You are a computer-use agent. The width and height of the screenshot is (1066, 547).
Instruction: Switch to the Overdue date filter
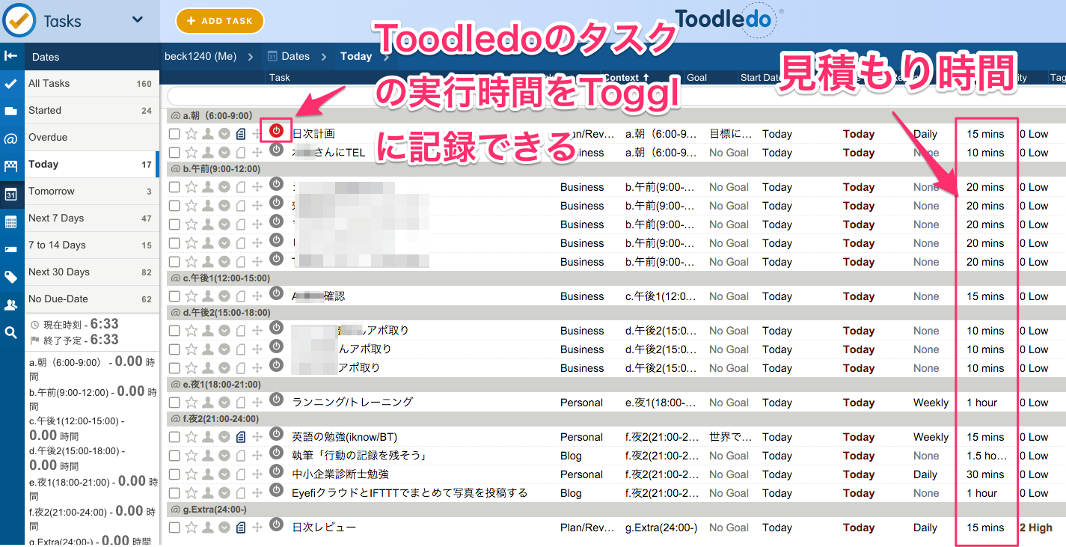[x=48, y=138]
